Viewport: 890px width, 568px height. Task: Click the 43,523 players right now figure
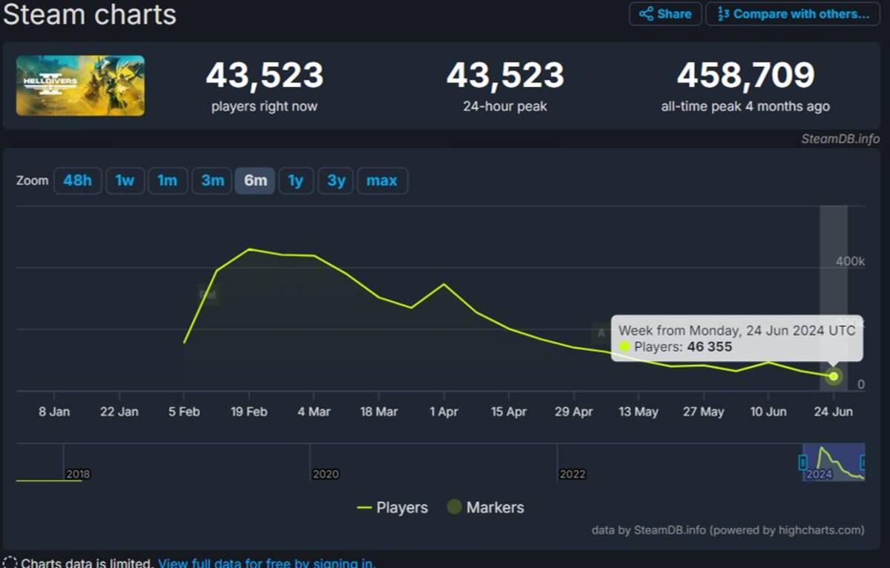pos(265,75)
